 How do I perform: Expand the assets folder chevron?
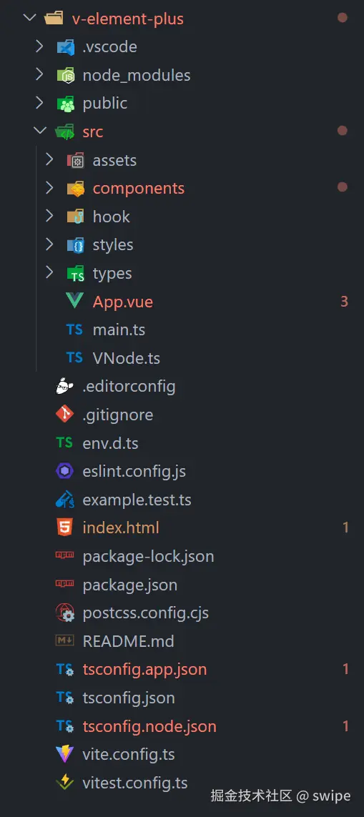point(49,159)
